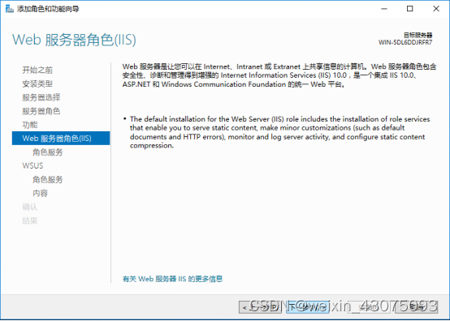
Task: Click the highlighted Next (下一步) button
Action: point(307,307)
